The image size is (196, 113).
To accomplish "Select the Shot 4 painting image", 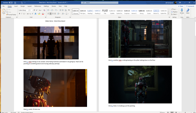I will click(140, 84).
